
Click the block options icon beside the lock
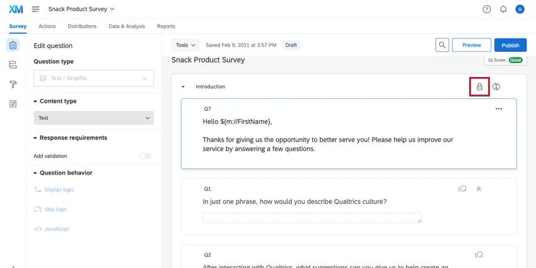click(496, 86)
